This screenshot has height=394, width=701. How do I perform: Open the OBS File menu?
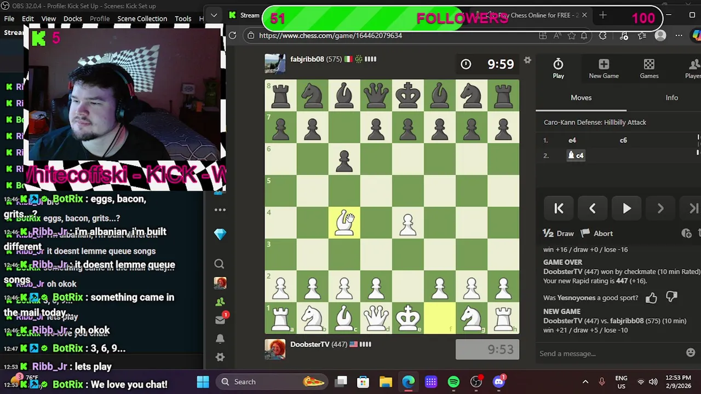(9, 19)
